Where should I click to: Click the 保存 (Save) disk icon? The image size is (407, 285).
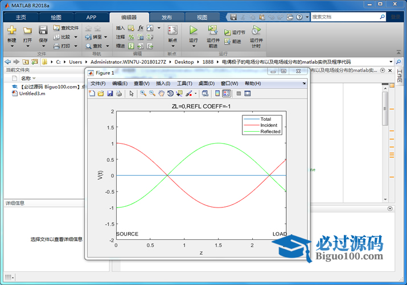[43, 30]
